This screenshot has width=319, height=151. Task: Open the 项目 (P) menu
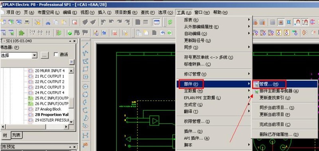click(x=13, y=12)
